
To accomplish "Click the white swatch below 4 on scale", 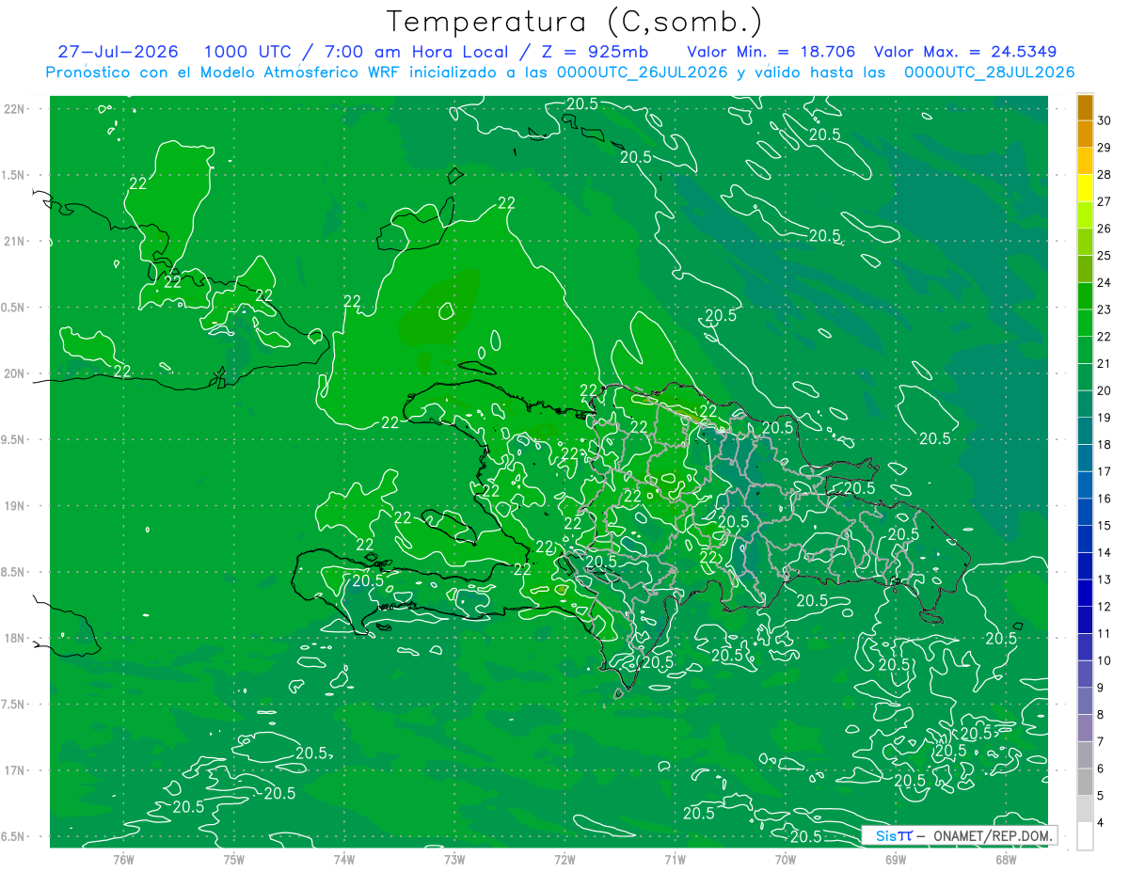I will [x=1085, y=835].
